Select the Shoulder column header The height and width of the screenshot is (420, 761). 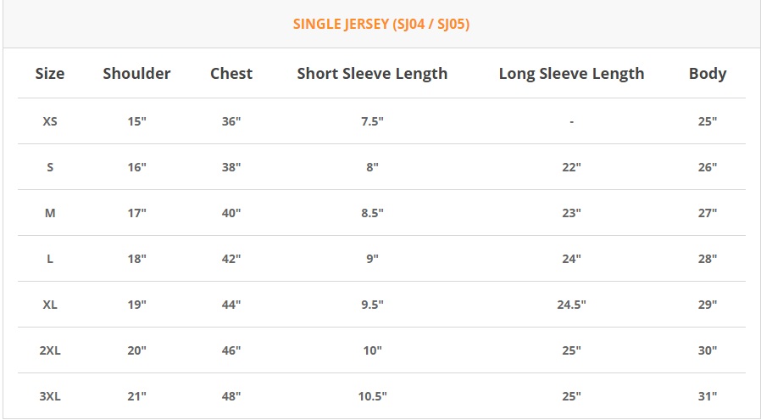136,74
